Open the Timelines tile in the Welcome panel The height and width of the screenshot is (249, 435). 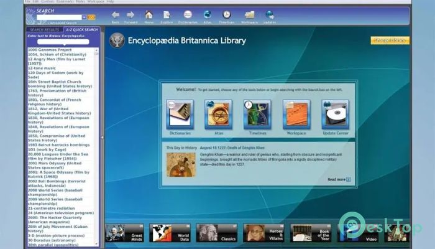click(x=257, y=115)
